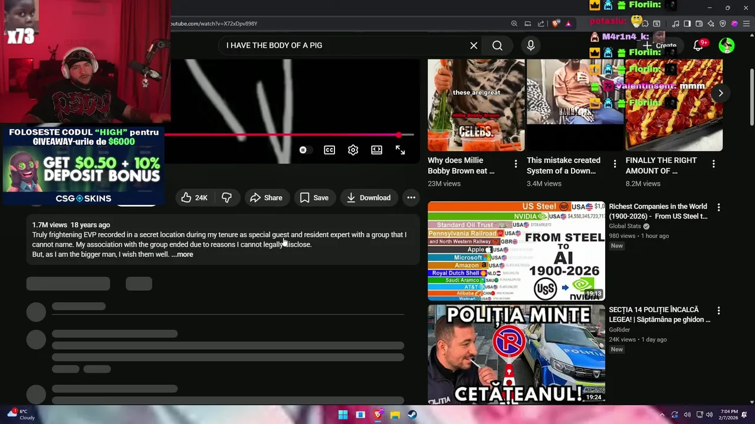
Task: Open 'SECȚIA 14 POLIȚIE ÎNCALCĂ LEGEA' title
Action: 659,314
